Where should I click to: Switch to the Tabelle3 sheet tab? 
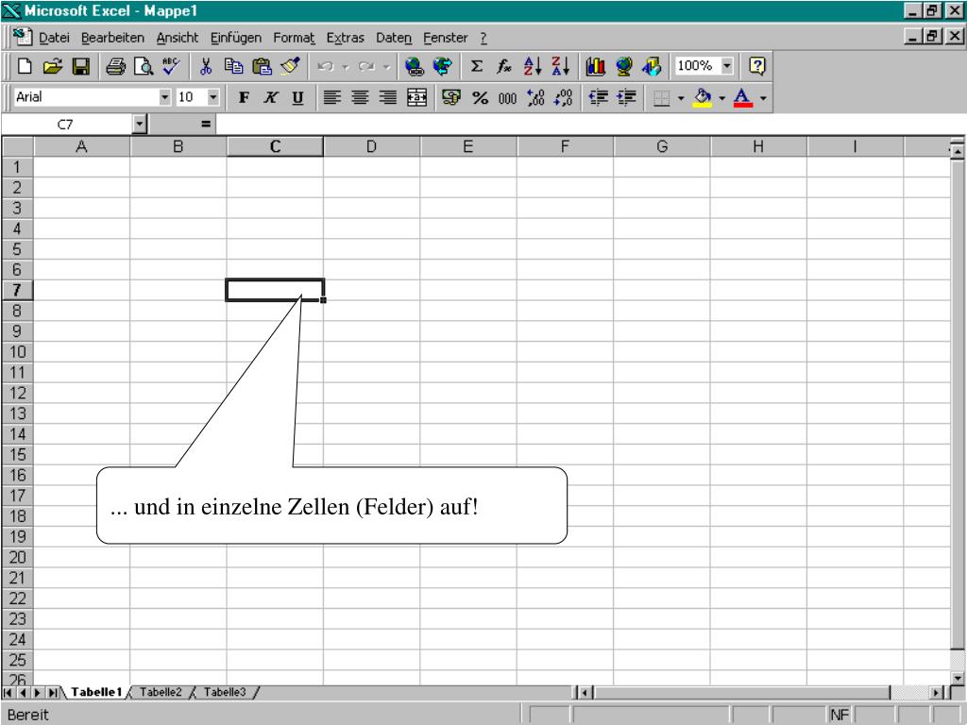pos(225,692)
